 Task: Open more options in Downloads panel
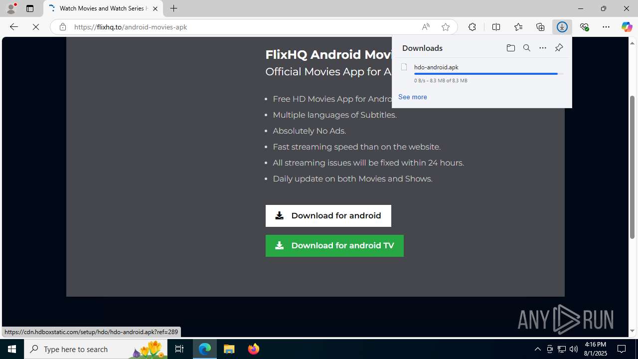[x=542, y=48]
